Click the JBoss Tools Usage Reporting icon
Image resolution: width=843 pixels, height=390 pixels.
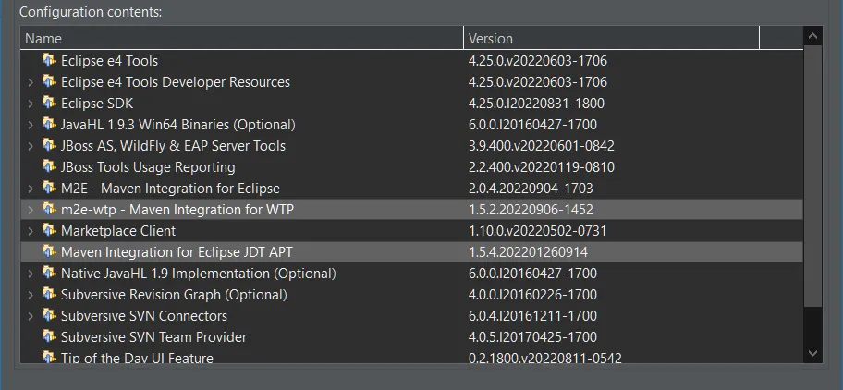(x=49, y=167)
